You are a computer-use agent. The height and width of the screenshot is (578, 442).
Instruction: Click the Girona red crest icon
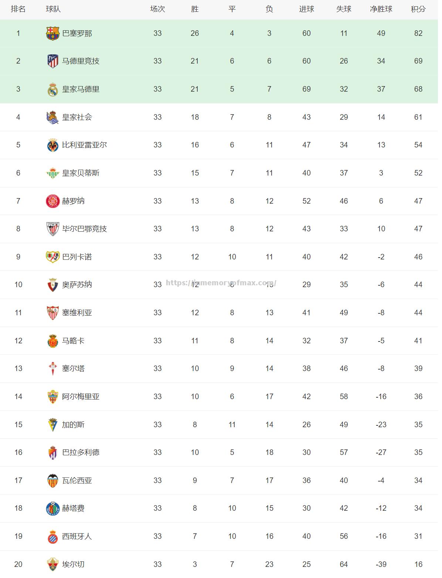[x=53, y=201]
